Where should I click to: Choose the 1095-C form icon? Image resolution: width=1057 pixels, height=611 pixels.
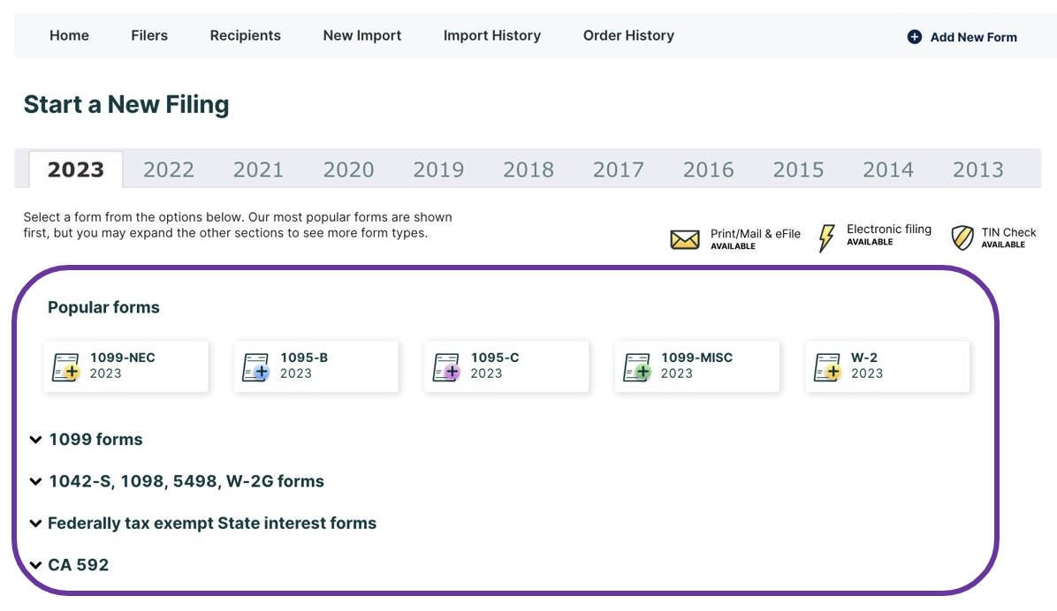tap(446, 366)
